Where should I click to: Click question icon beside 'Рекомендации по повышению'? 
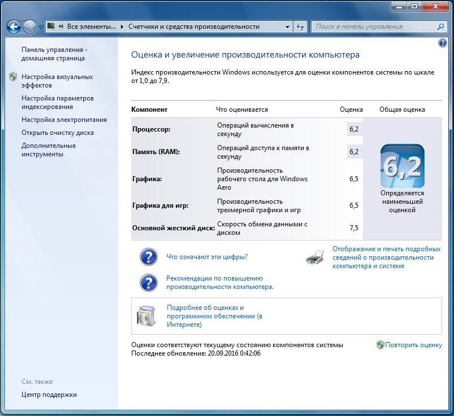click(x=149, y=283)
